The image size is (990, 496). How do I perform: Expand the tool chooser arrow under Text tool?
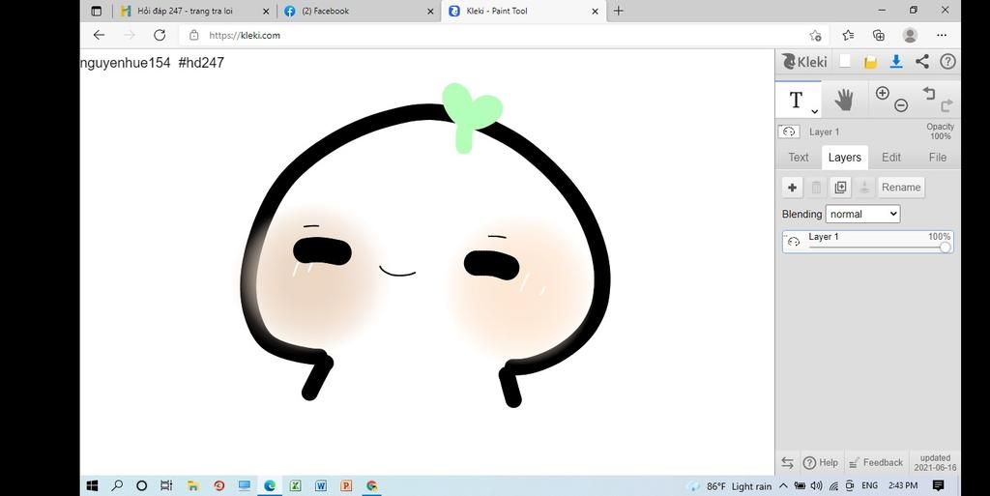pyautogui.click(x=814, y=112)
